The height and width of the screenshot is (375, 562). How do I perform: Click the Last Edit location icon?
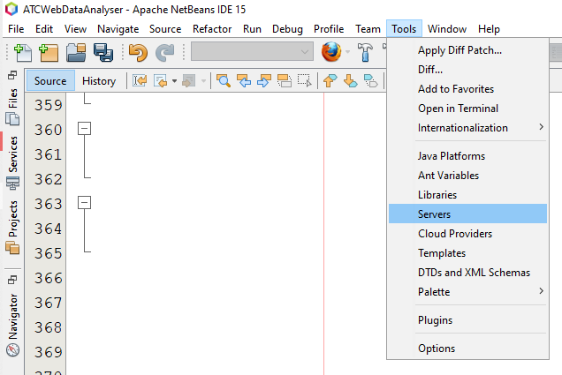(140, 81)
